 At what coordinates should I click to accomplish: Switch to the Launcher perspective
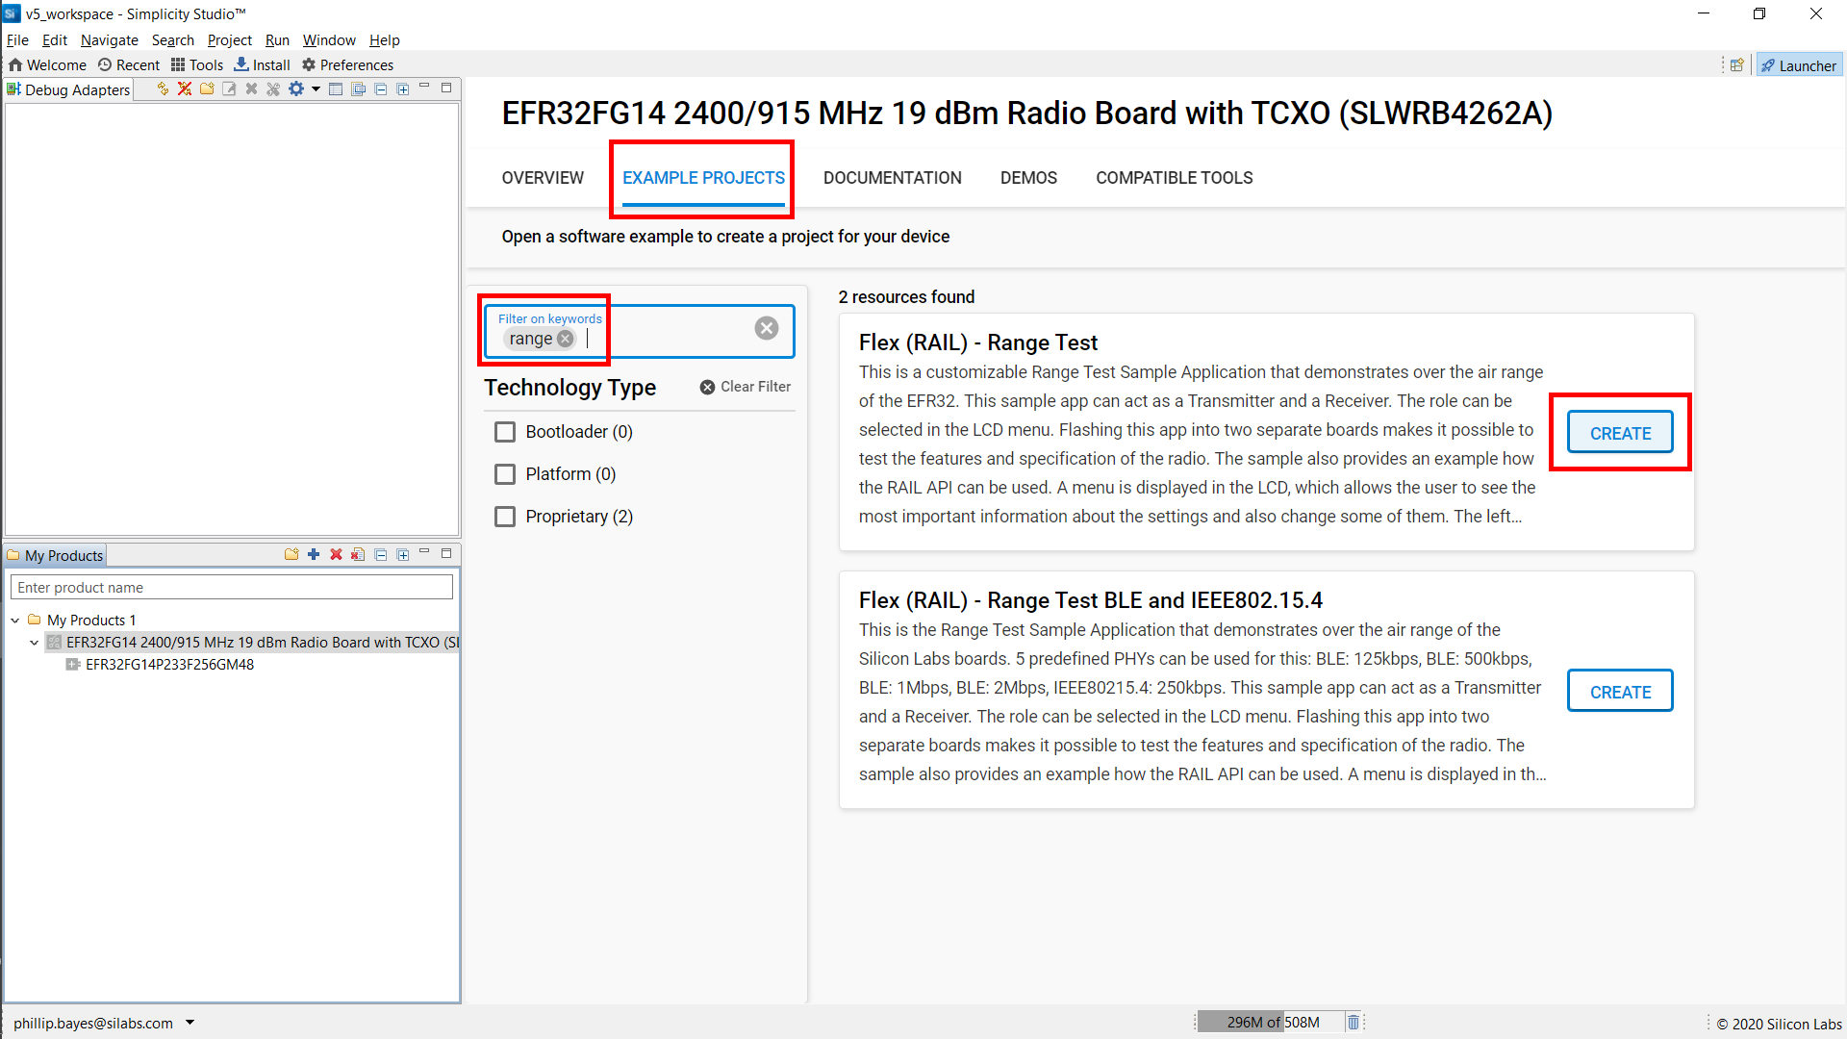[x=1799, y=65]
